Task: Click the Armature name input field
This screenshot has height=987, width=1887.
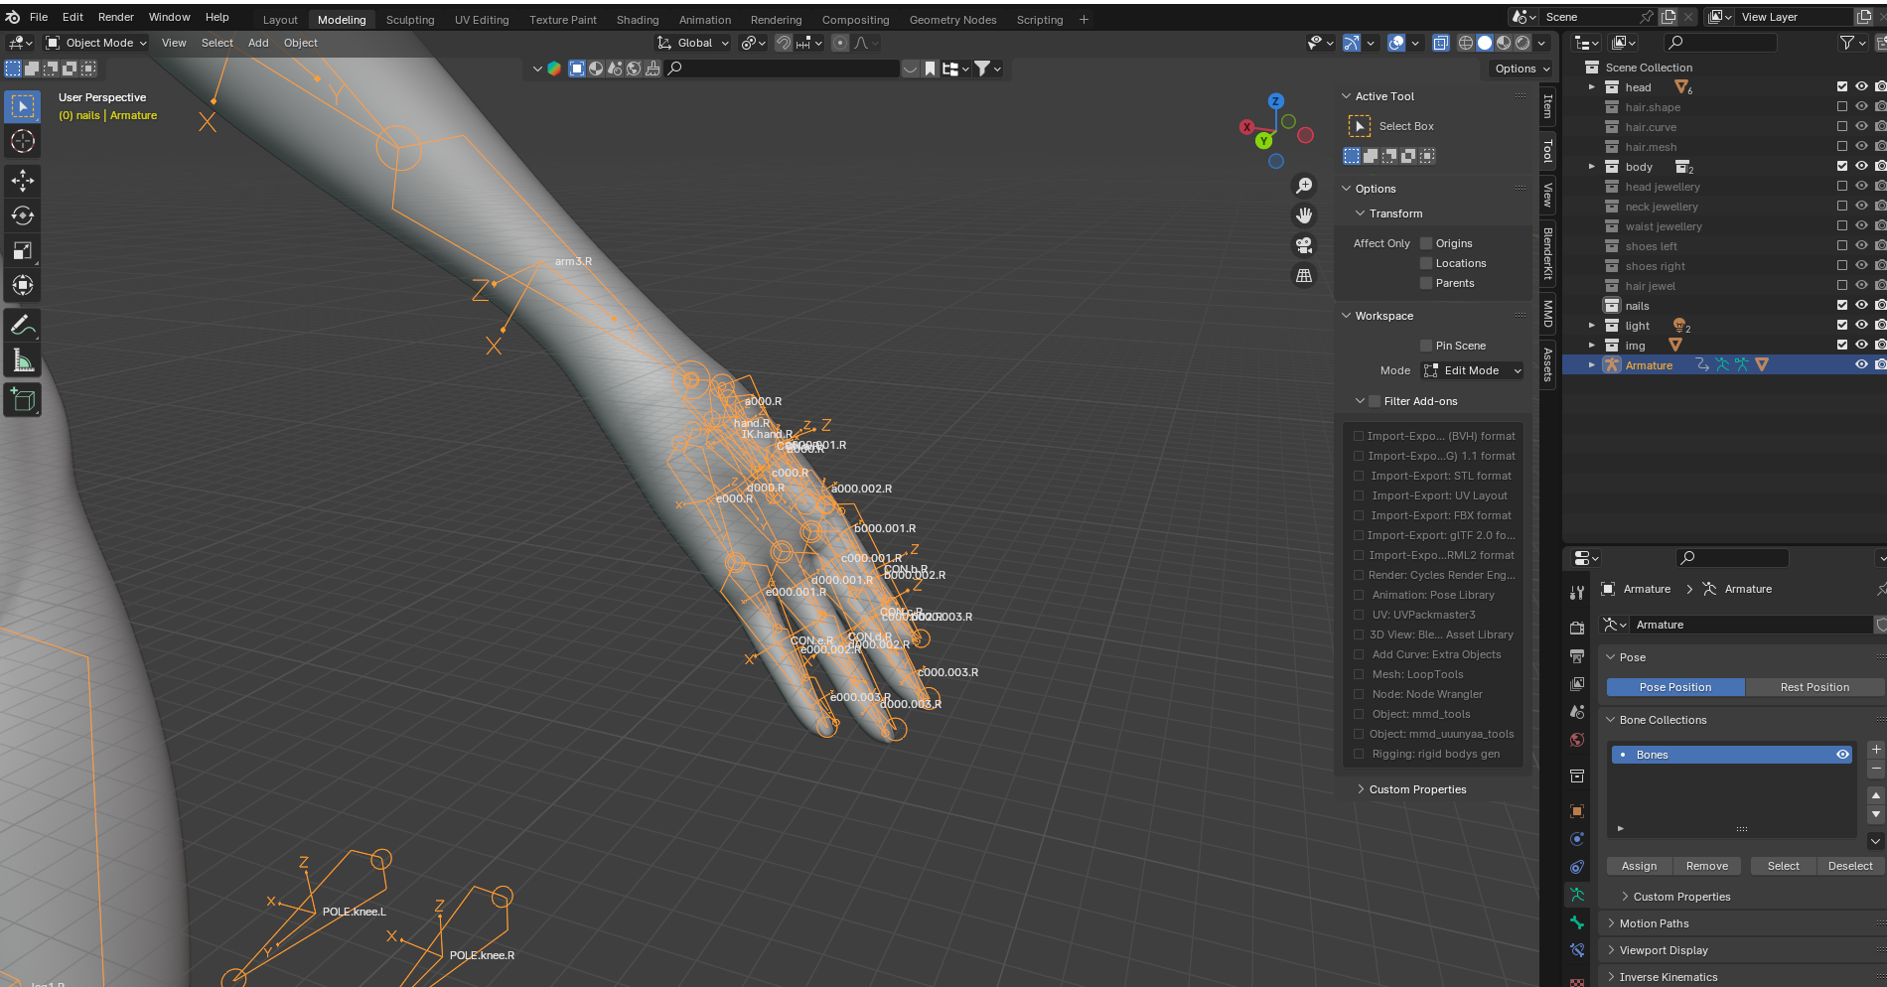Action: click(x=1753, y=625)
